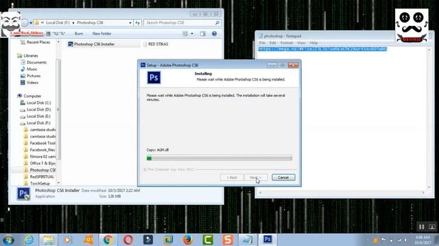Viewport: 439px width, 246px height.
Task: Open Windows Explorer taskbar icon
Action: (49, 240)
